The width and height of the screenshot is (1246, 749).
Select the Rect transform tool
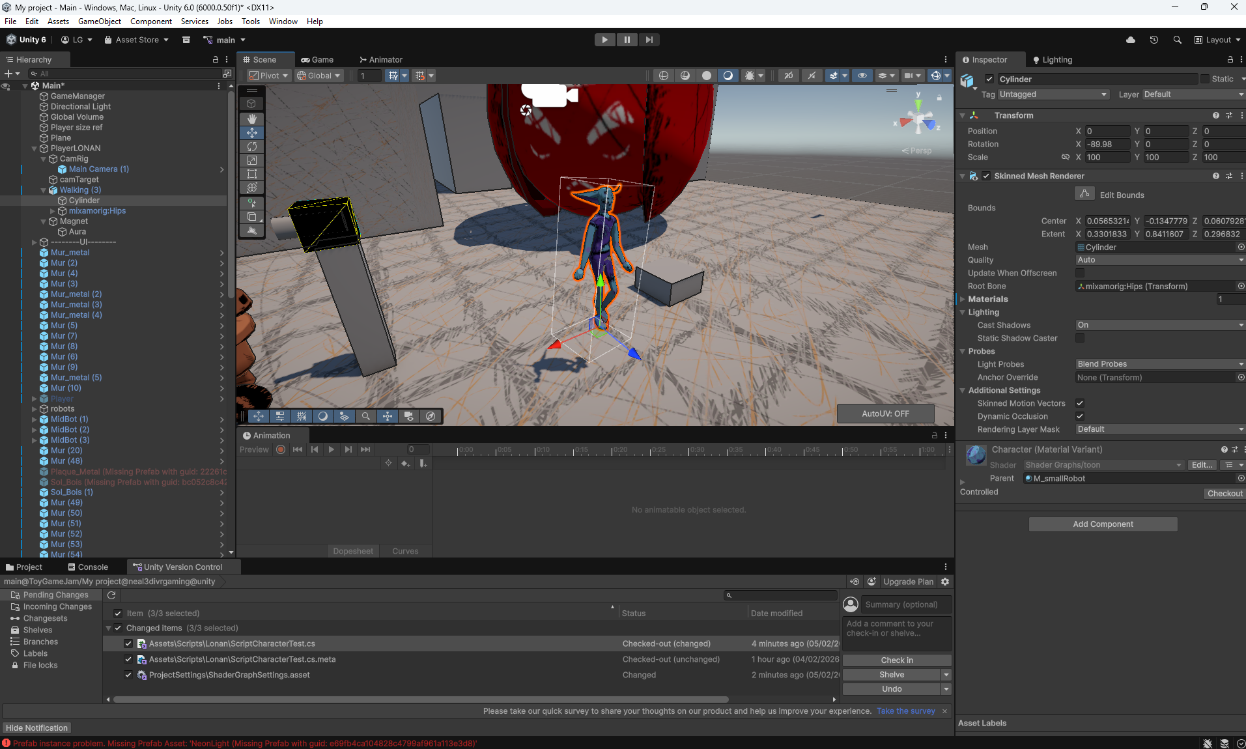click(251, 174)
